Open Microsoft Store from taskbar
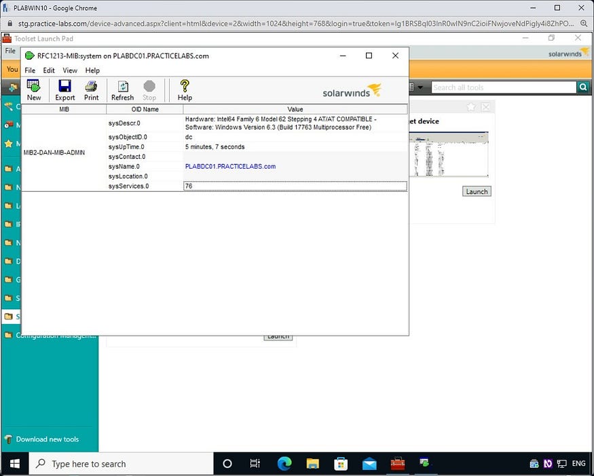The width and height of the screenshot is (594, 476). [x=341, y=464]
